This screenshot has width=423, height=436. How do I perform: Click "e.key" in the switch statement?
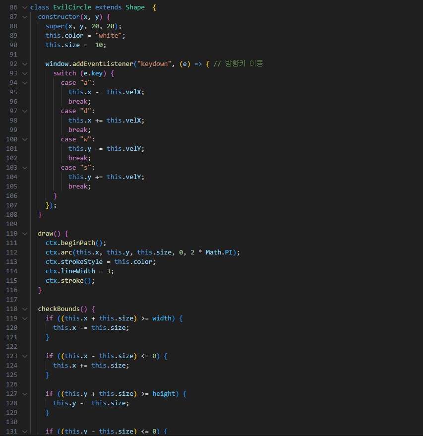[x=93, y=73]
